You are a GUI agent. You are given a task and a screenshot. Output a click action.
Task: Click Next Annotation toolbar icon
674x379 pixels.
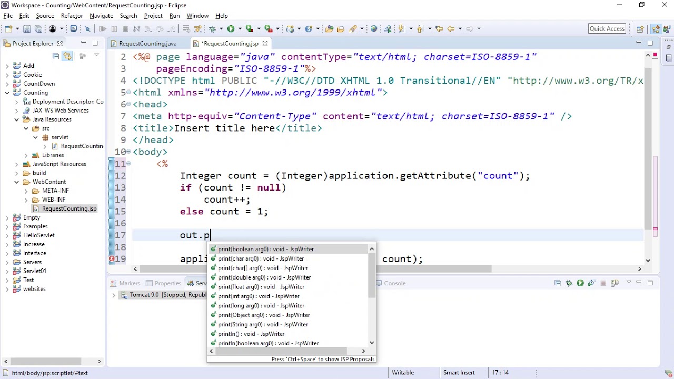click(401, 29)
